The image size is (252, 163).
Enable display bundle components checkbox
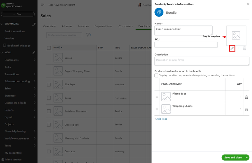point(156,75)
